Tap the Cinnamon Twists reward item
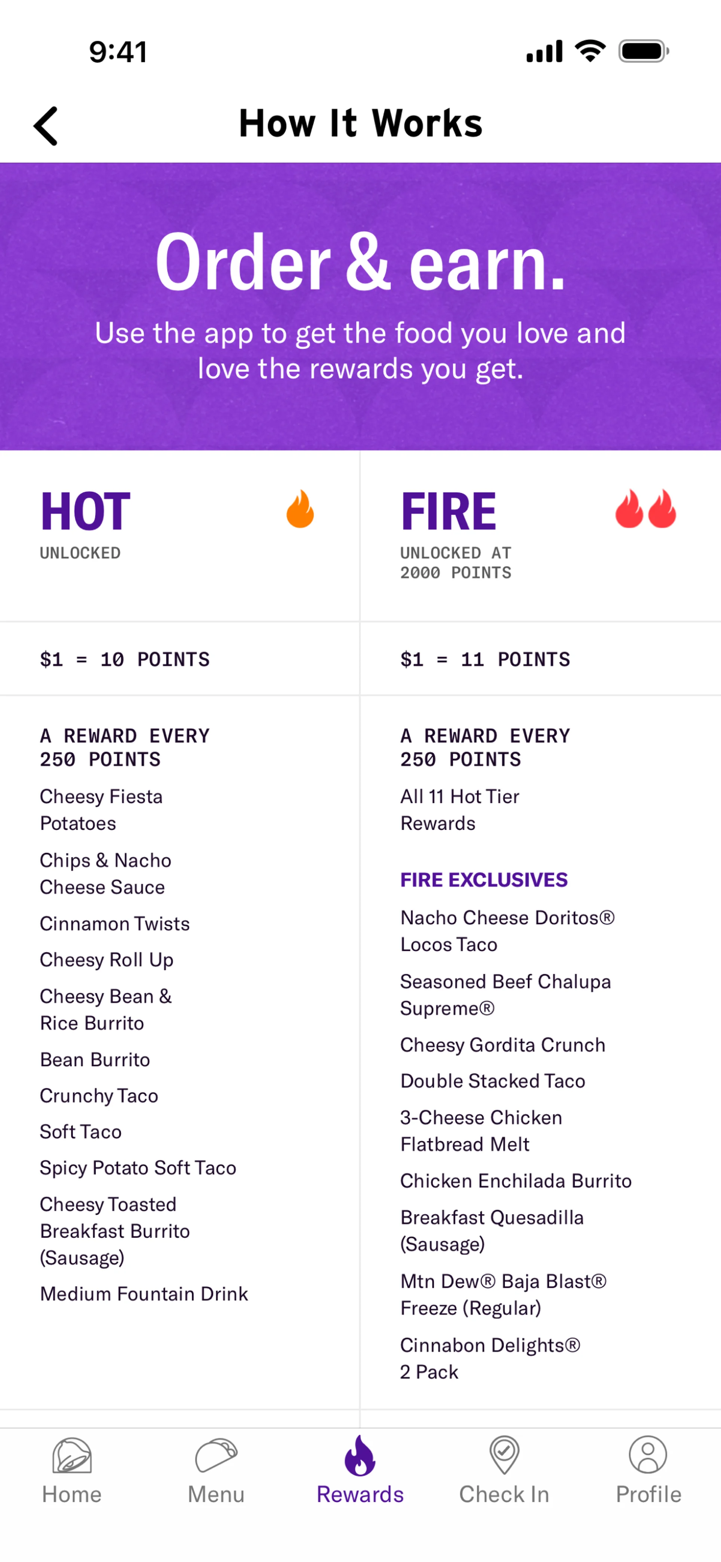This screenshot has height=1562, width=721. (x=115, y=923)
